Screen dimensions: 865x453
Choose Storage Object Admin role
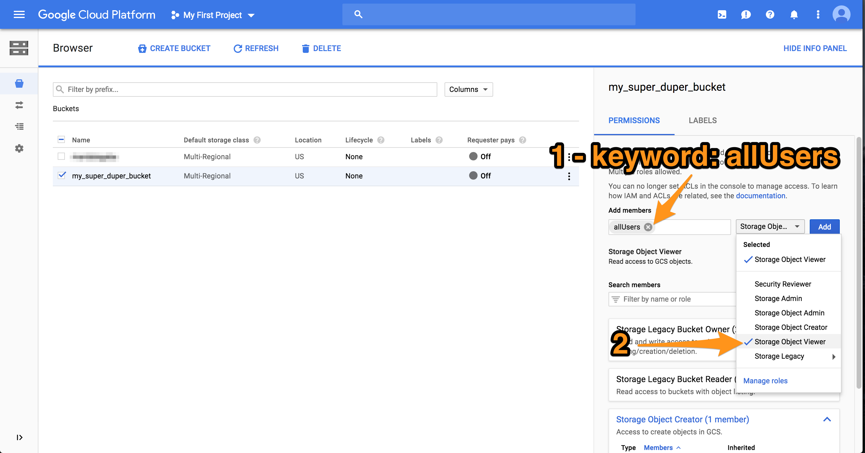click(x=788, y=313)
